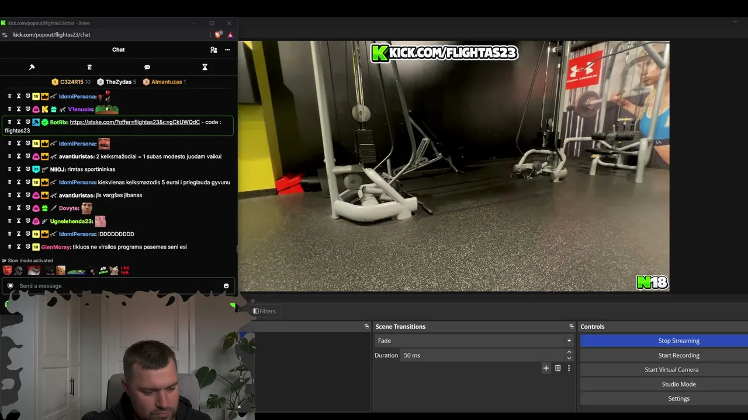Delete avantiuristas 'jis vargšas jibanas' message
Image resolution: width=748 pixels, height=420 pixels.
(x=9, y=195)
